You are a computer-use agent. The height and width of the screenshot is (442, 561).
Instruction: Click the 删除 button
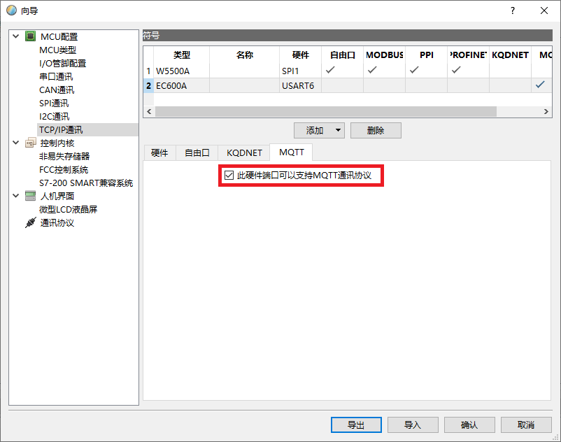click(376, 131)
